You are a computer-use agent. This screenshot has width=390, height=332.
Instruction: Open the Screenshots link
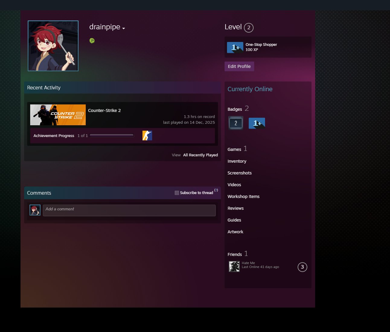240,173
